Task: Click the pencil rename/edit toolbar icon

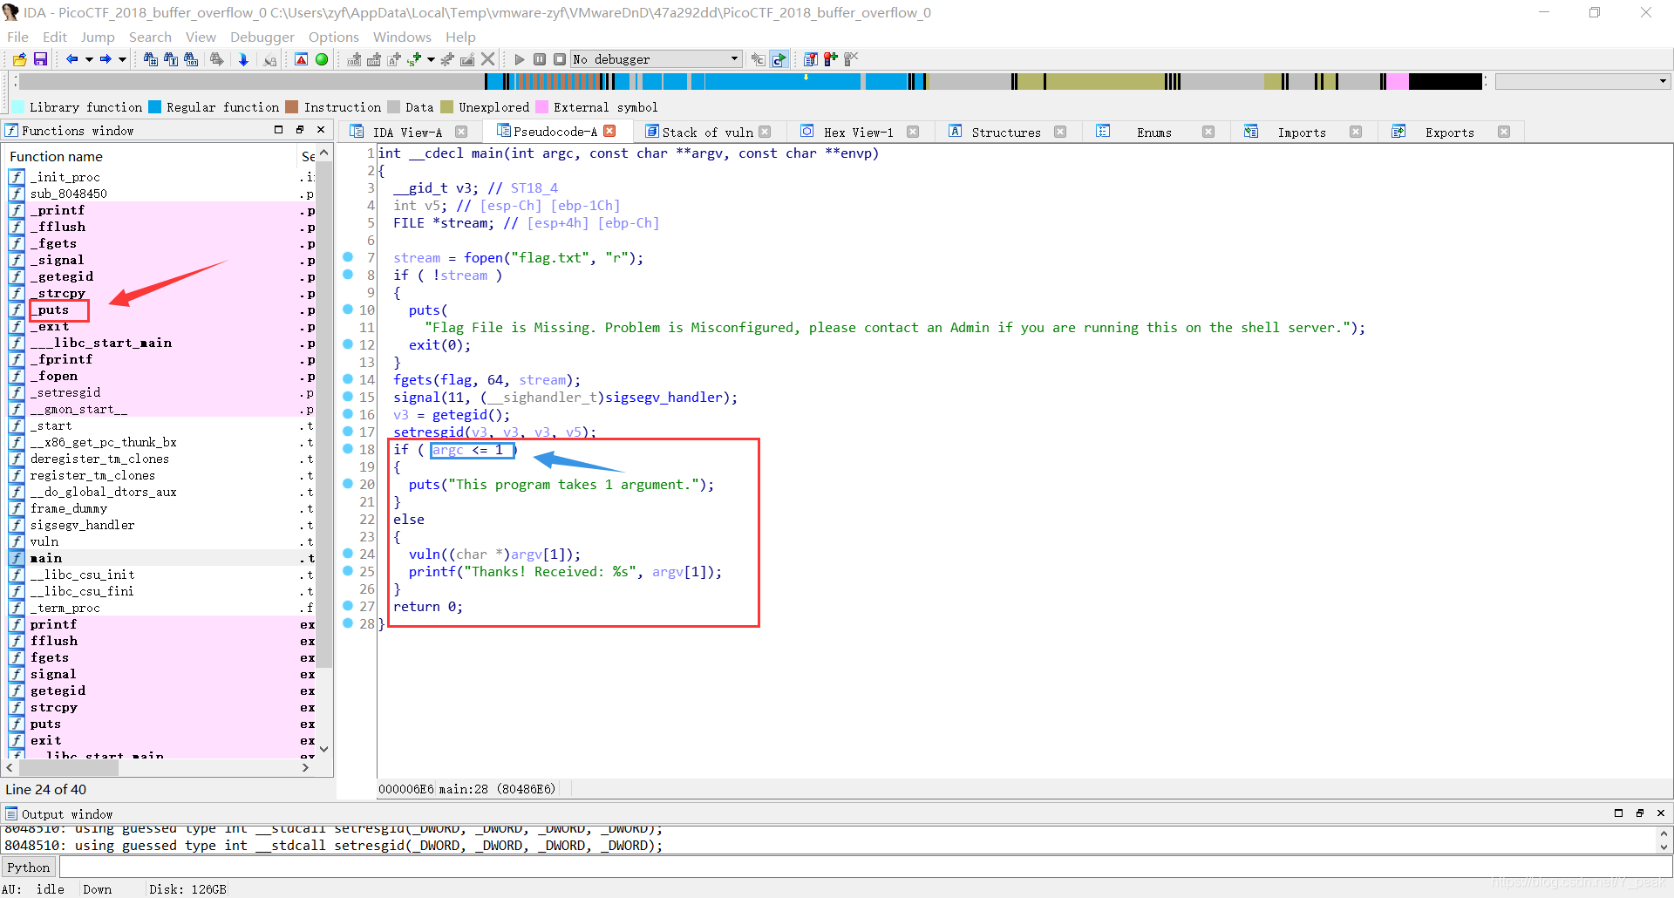Action: [x=467, y=59]
